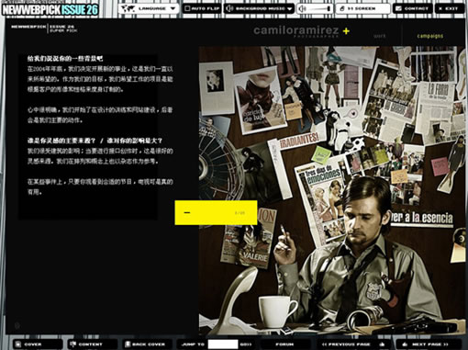Click the volume speaker icon
Viewport: 468px width, 350px height.
point(302,8)
